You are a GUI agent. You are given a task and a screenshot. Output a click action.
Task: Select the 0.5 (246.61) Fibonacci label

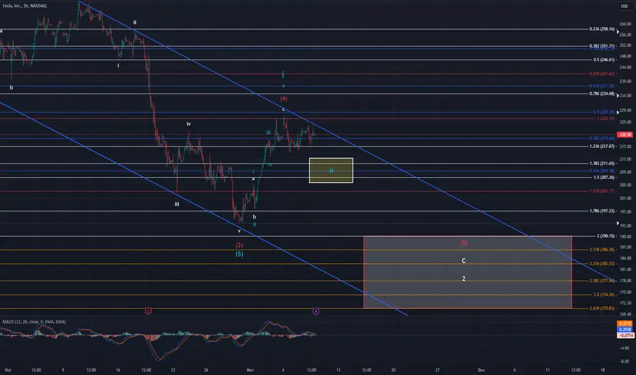point(604,59)
